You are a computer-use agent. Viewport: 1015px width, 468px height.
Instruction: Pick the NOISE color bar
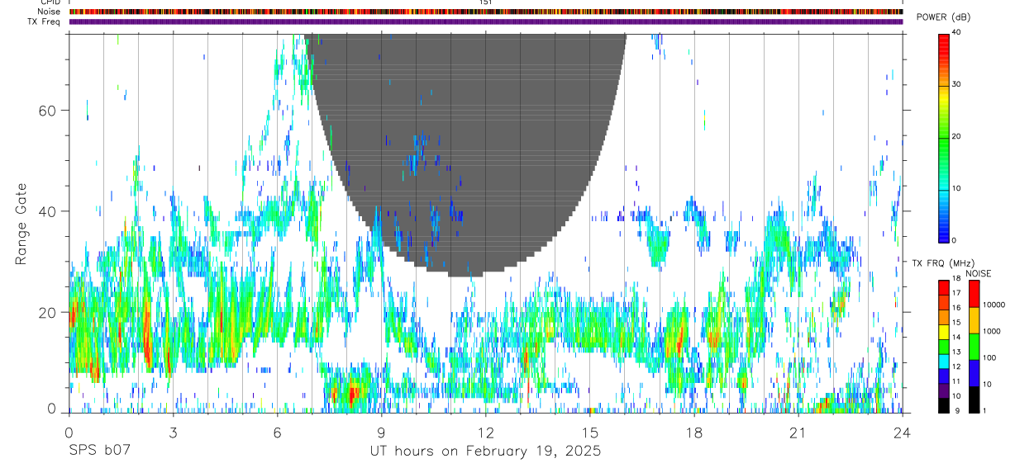974,347
